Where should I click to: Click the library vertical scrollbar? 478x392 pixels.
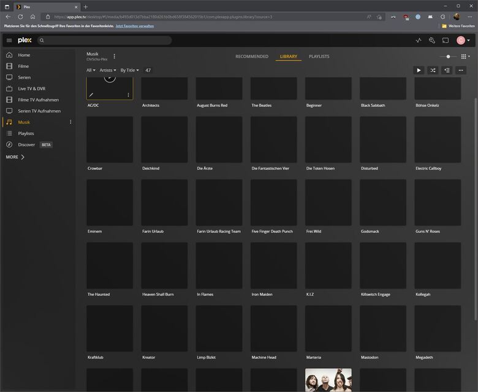pyautogui.click(x=475, y=209)
